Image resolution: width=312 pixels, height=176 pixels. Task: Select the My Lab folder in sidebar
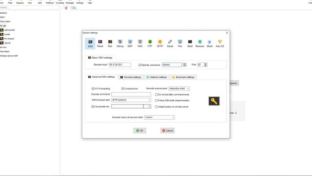coord(3,26)
